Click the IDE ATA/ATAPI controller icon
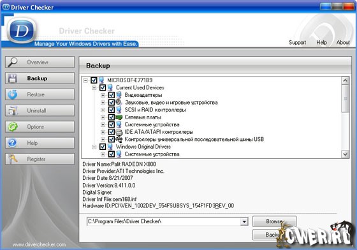 coord(119,132)
